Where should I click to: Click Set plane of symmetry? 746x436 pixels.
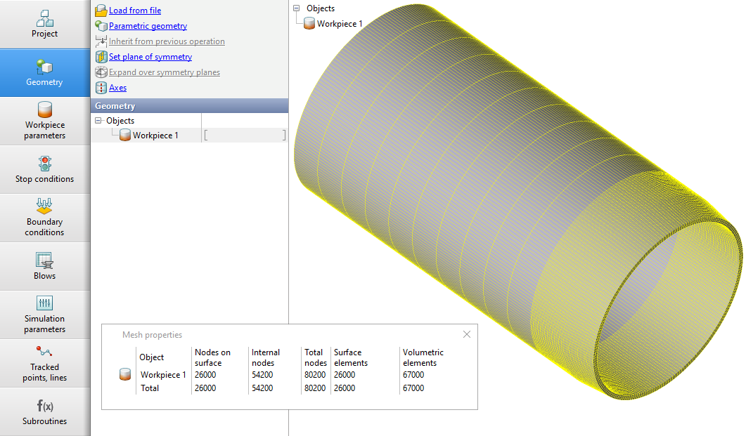[x=150, y=57]
